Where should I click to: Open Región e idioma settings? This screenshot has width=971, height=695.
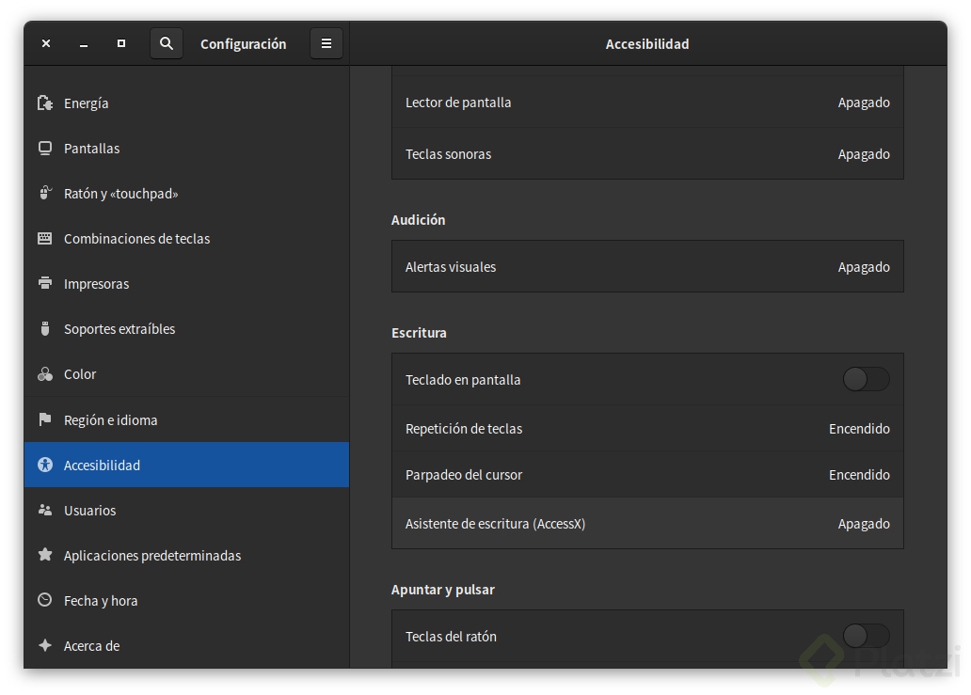tap(186, 419)
